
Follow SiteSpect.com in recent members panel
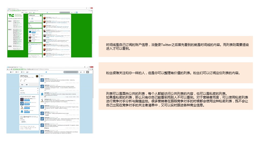[27, 108]
